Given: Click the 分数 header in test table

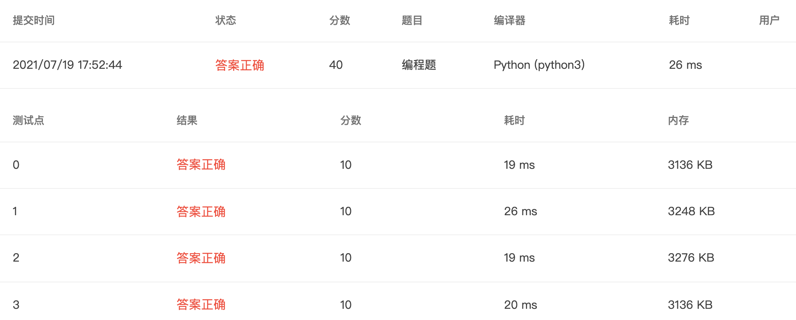Looking at the screenshot, I should tap(351, 120).
